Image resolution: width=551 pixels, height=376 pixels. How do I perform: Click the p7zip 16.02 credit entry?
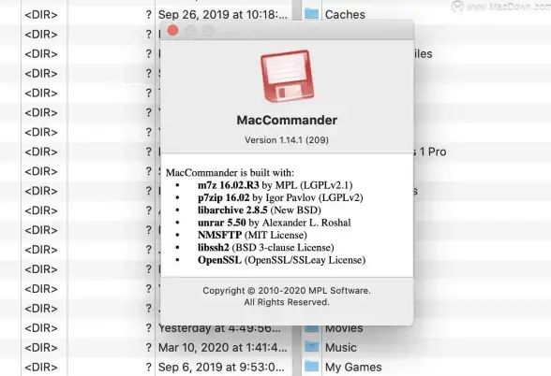pyautogui.click(x=280, y=197)
